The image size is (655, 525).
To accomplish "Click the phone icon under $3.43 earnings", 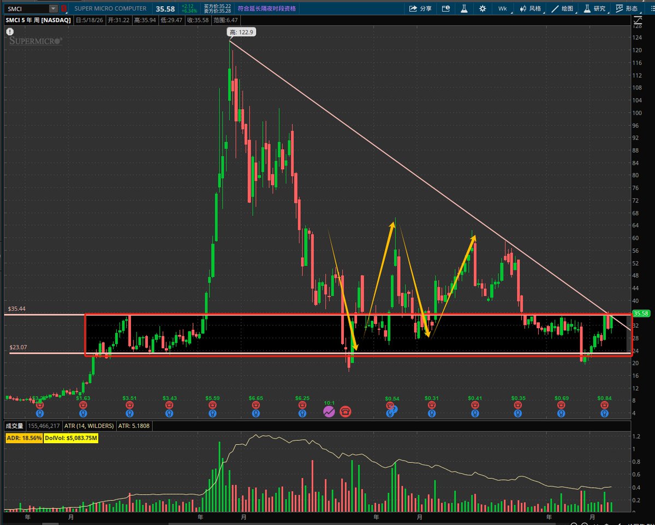I will coord(170,406).
